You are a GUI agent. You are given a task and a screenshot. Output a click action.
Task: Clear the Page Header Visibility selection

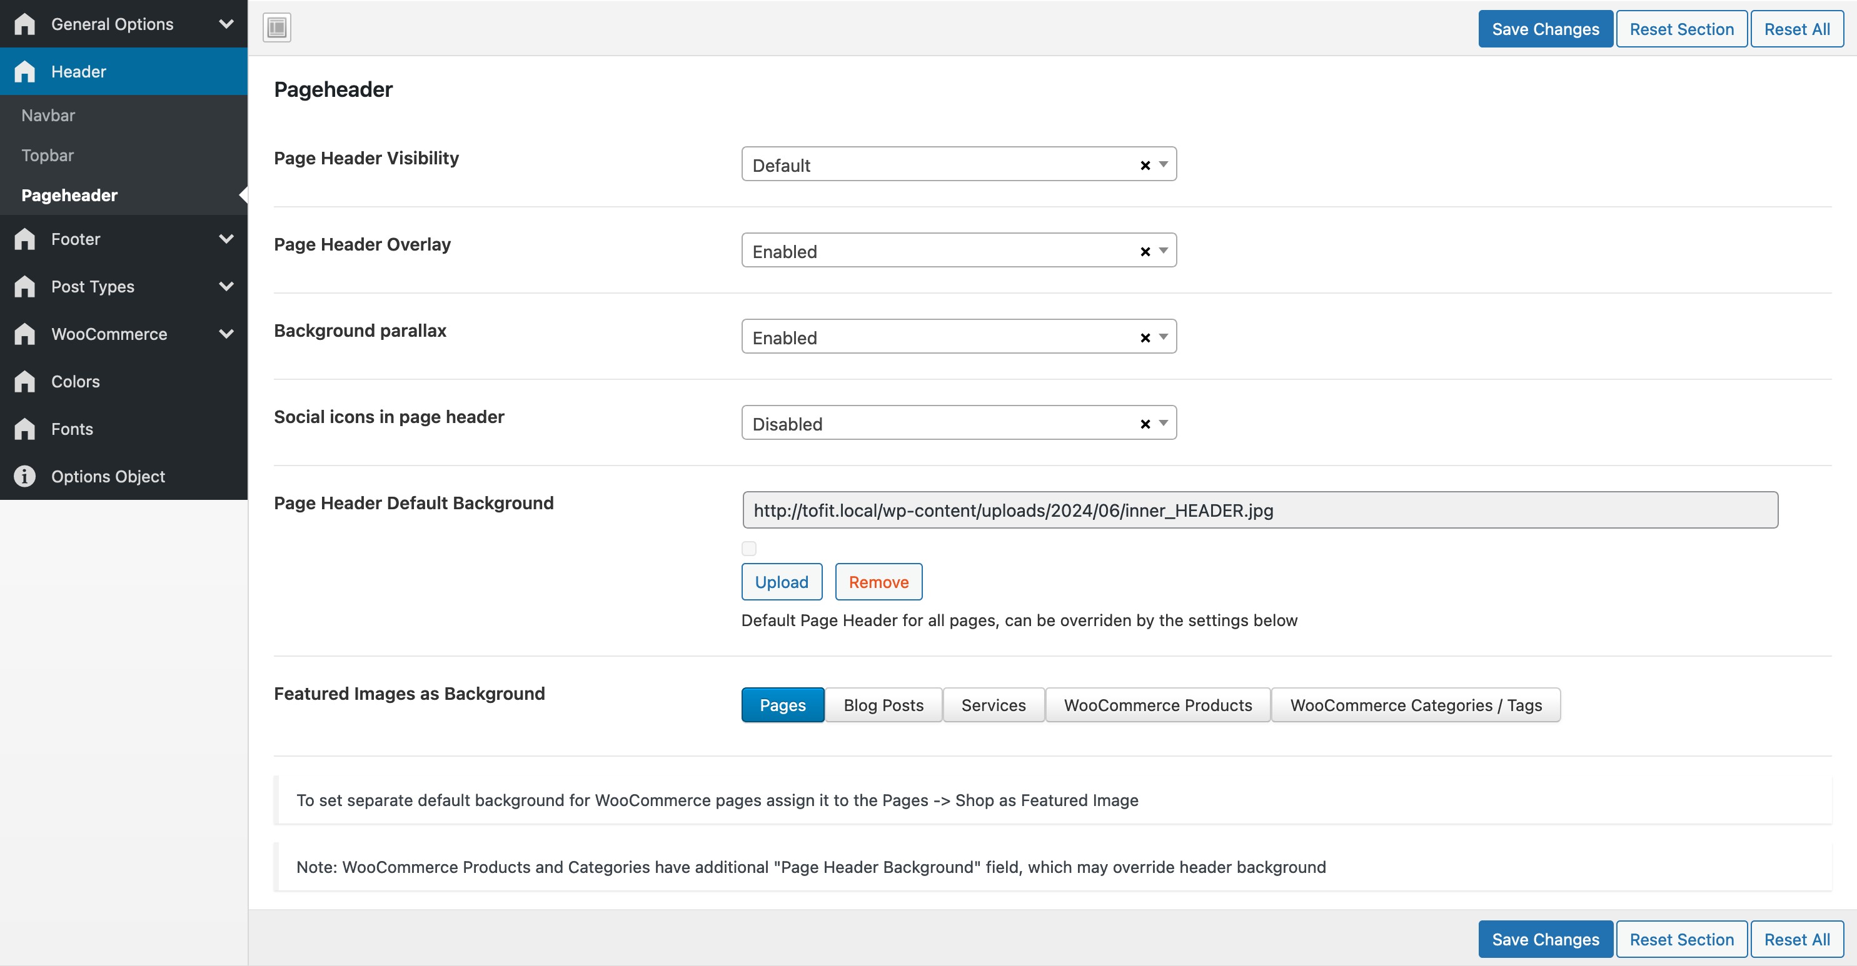(x=1145, y=166)
